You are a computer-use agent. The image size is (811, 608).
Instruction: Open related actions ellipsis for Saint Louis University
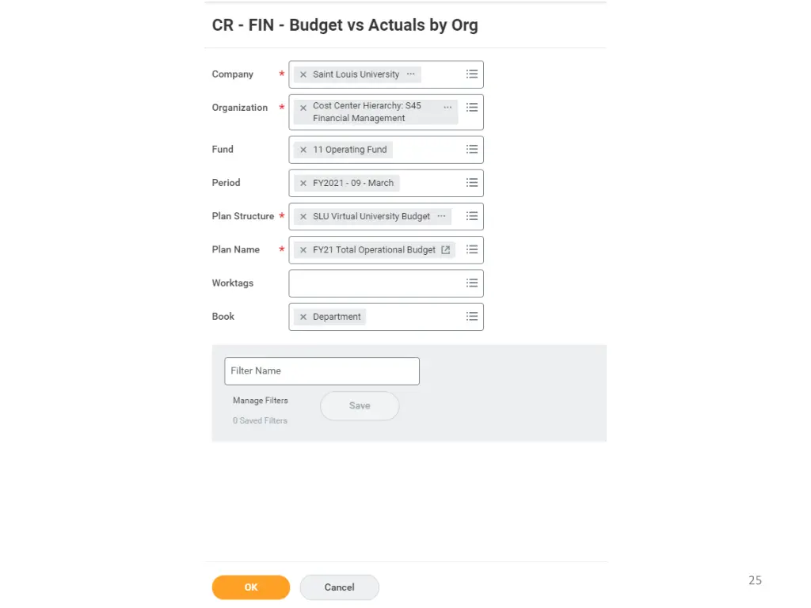coord(410,74)
